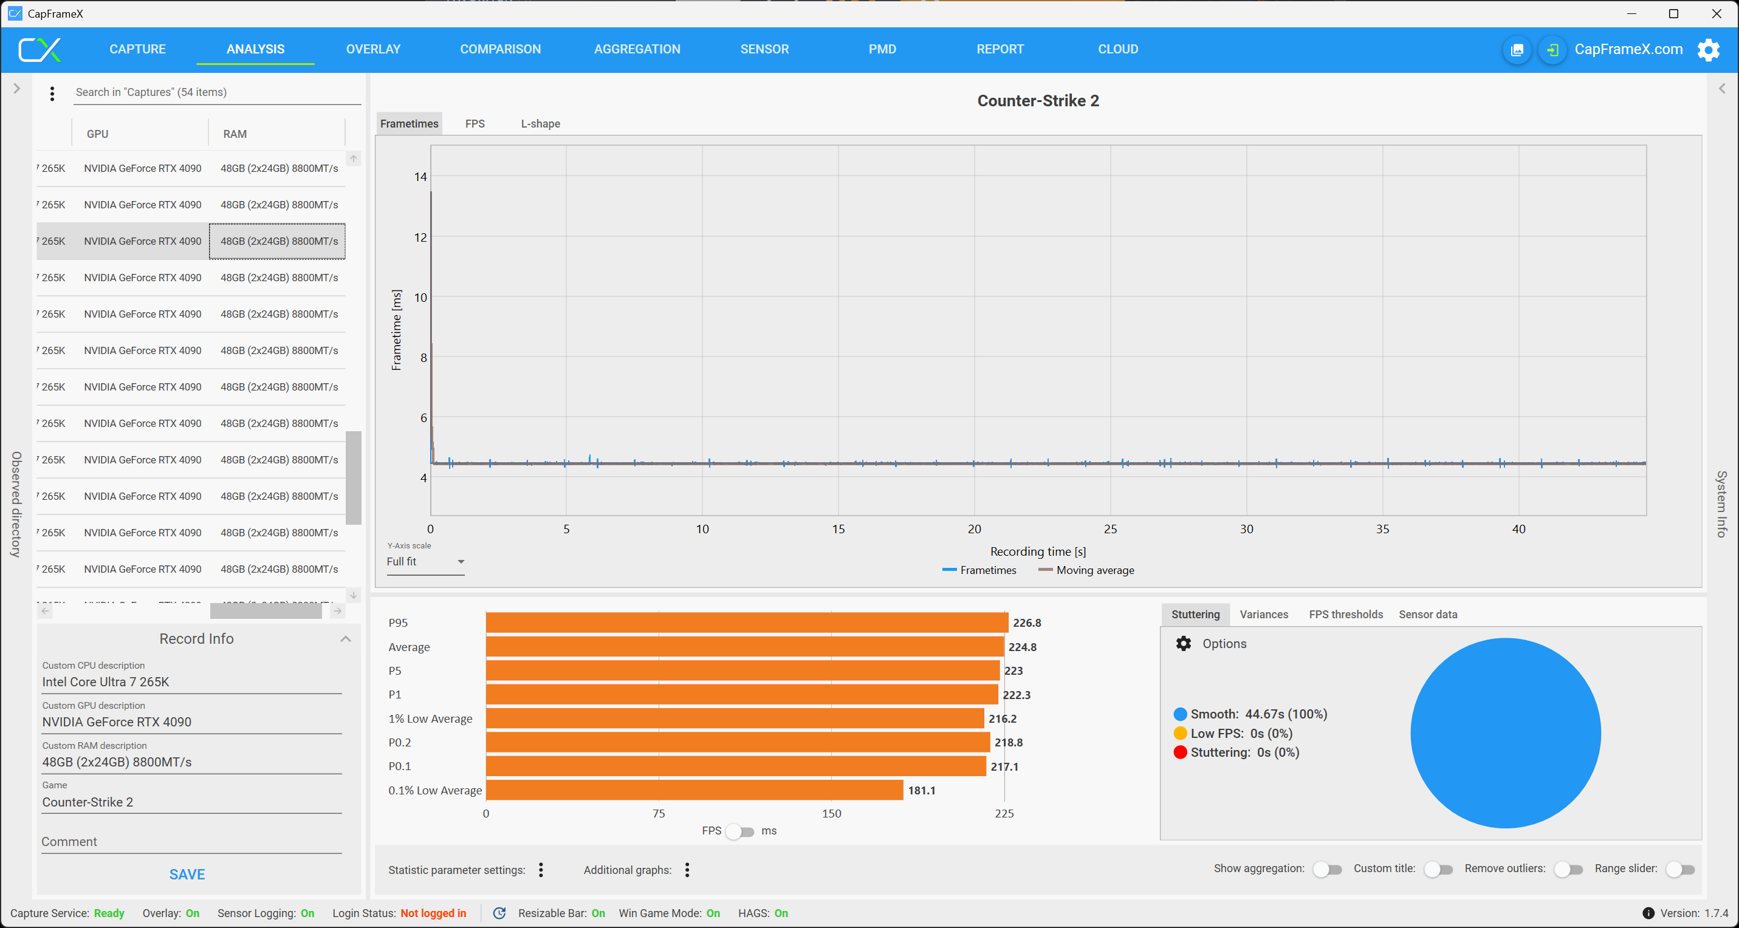Open Statistic parameter settings dots menu
Screen dimensions: 1739x928
[541, 869]
